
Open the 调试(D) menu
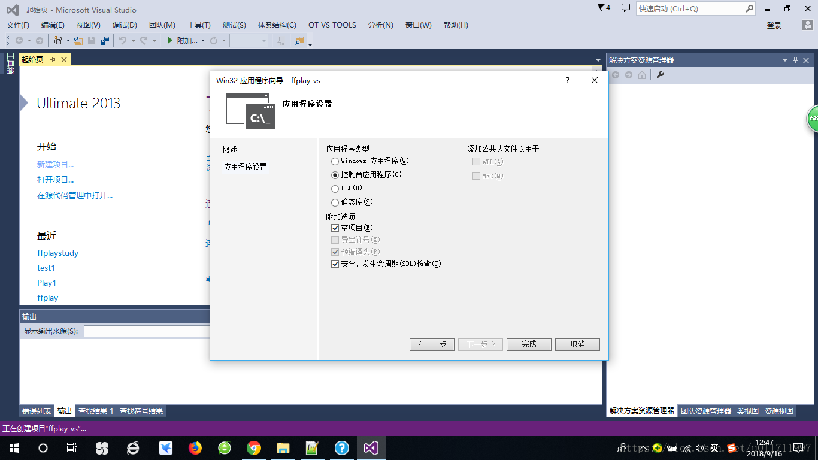click(x=125, y=25)
